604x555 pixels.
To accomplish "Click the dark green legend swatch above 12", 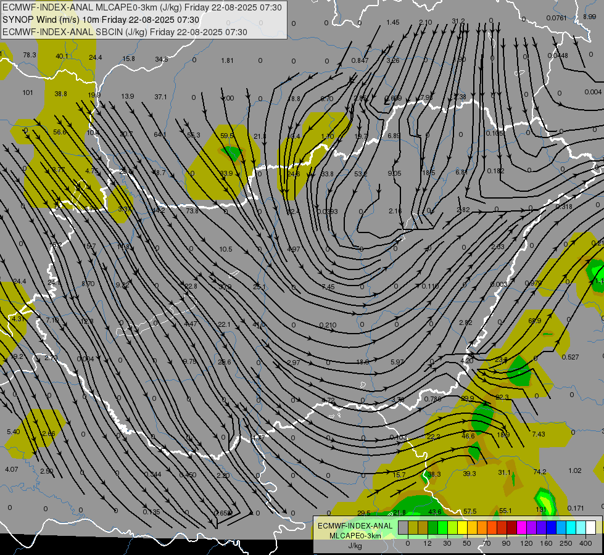I will coord(433,528).
